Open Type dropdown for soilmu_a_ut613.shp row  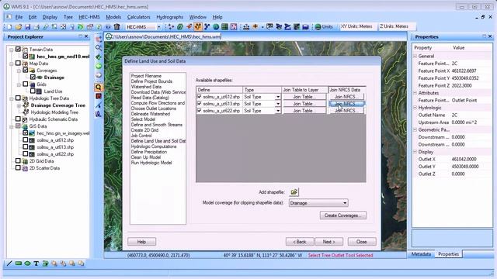point(278,104)
